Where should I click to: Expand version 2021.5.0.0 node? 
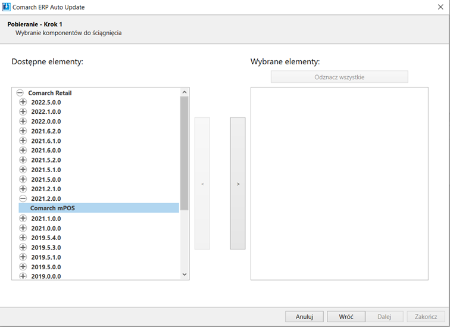click(x=23, y=179)
